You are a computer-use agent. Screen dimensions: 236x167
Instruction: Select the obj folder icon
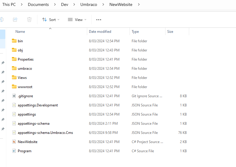pos(14,50)
